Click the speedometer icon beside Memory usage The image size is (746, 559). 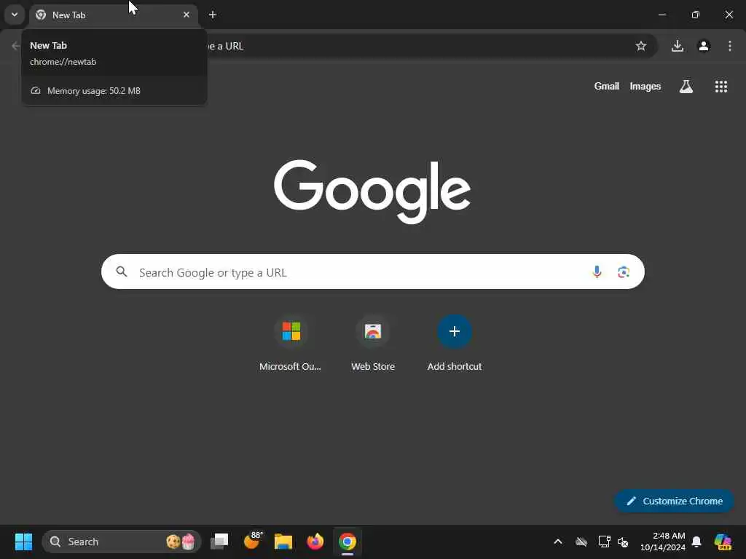pyautogui.click(x=36, y=91)
